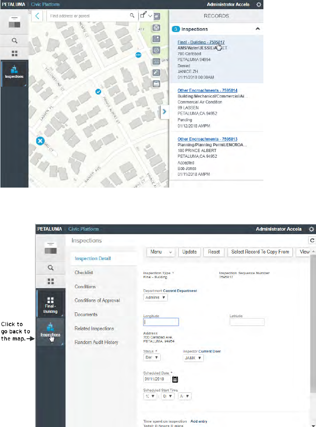Open the settings gear in the top window header
316x427 pixels.
click(259, 4)
